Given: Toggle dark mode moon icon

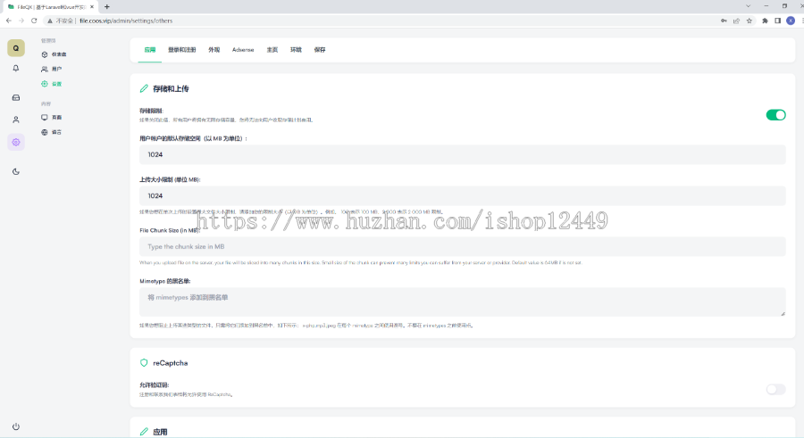Looking at the screenshot, I should pos(16,171).
